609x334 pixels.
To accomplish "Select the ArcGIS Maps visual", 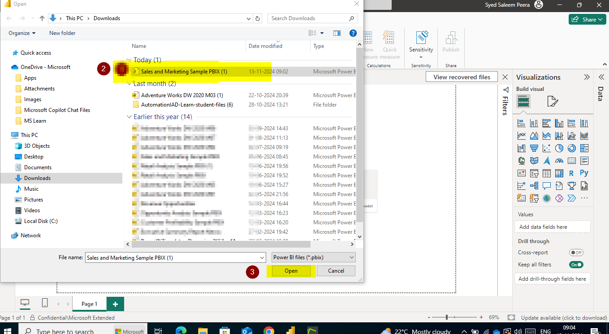I will point(546,198).
